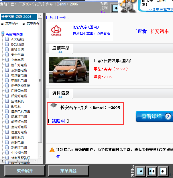Click 年份:2006 red text

tap(103, 77)
